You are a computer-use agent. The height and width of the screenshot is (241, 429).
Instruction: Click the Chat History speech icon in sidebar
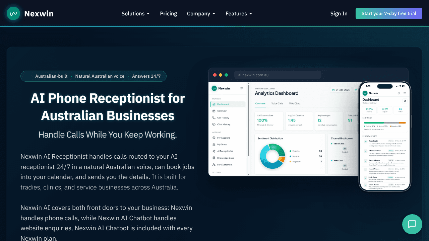(x=214, y=125)
